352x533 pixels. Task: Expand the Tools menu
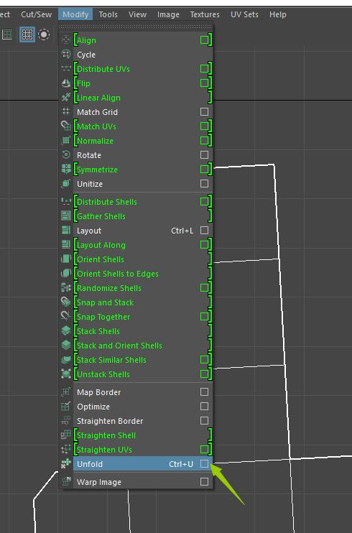[108, 14]
